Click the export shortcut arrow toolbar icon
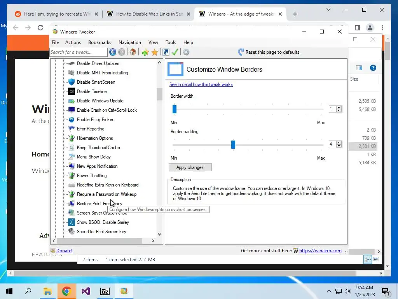Viewport: 398px width, 299px height. click(x=166, y=52)
